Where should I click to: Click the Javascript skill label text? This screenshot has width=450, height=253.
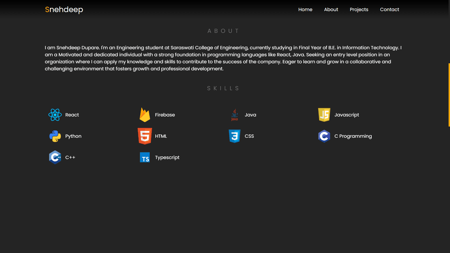click(x=347, y=115)
